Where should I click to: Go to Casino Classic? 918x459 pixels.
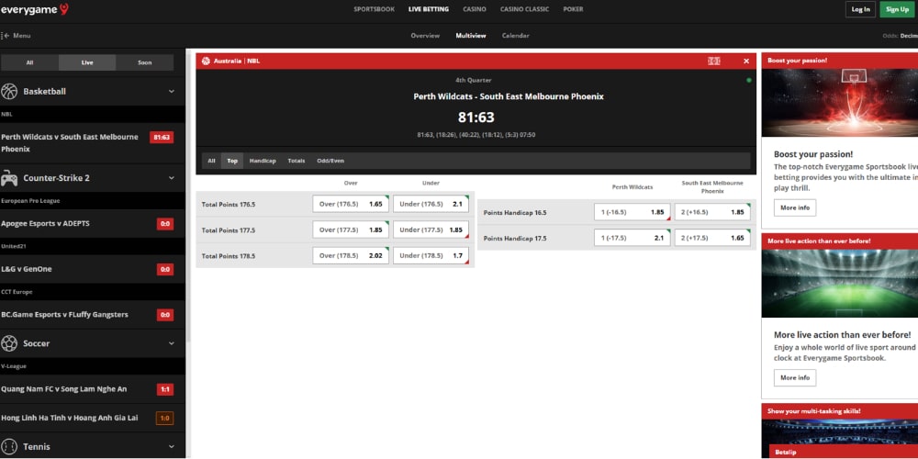coord(524,9)
